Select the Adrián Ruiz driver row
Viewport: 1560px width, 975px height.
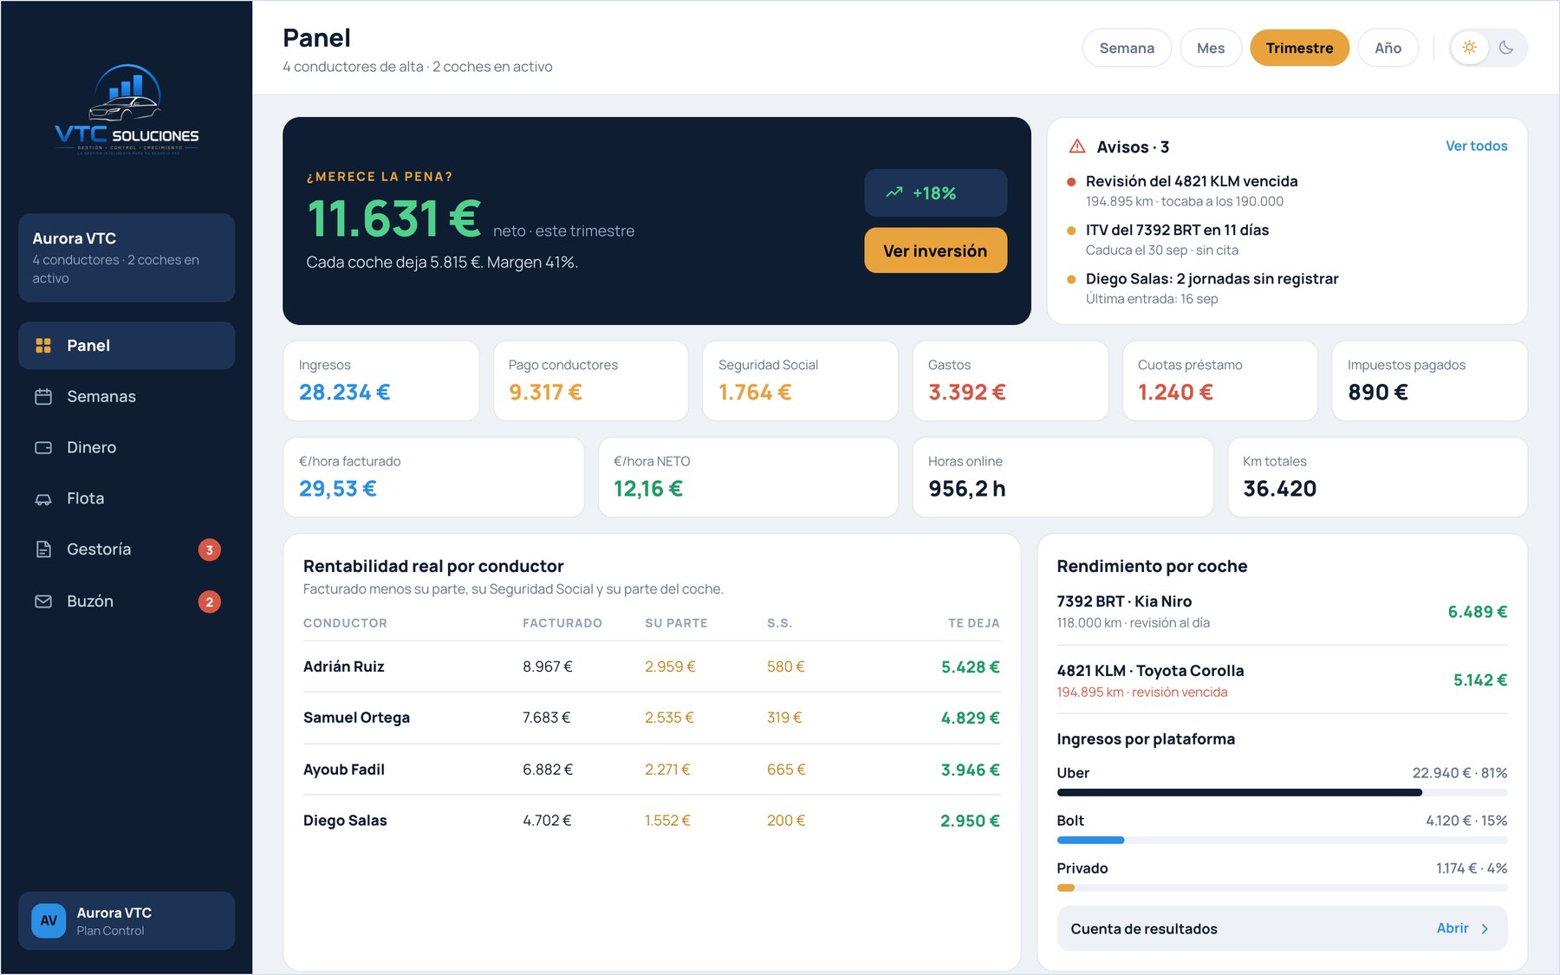pos(652,666)
